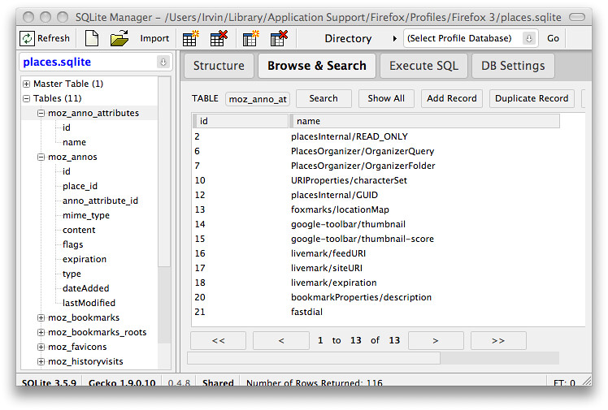The height and width of the screenshot is (410, 608).
Task: Switch to the Browse & Search tab
Action: [x=317, y=66]
